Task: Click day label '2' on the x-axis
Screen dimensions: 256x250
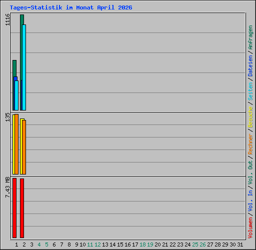Action: [x=24, y=244]
